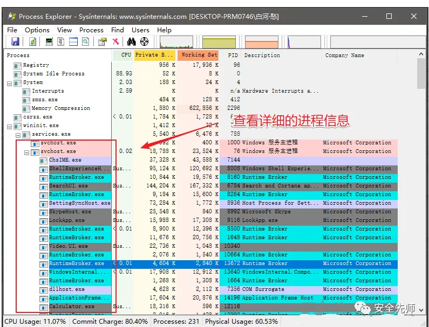
Task: Click the Video.UI.exe process icon
Action: tap(44, 247)
